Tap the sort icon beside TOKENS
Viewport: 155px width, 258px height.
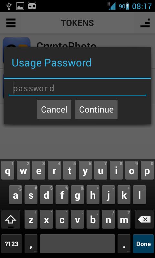pos(145,23)
